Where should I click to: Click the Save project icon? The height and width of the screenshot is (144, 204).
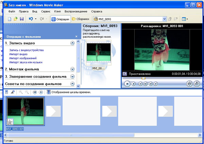coord(22,19)
